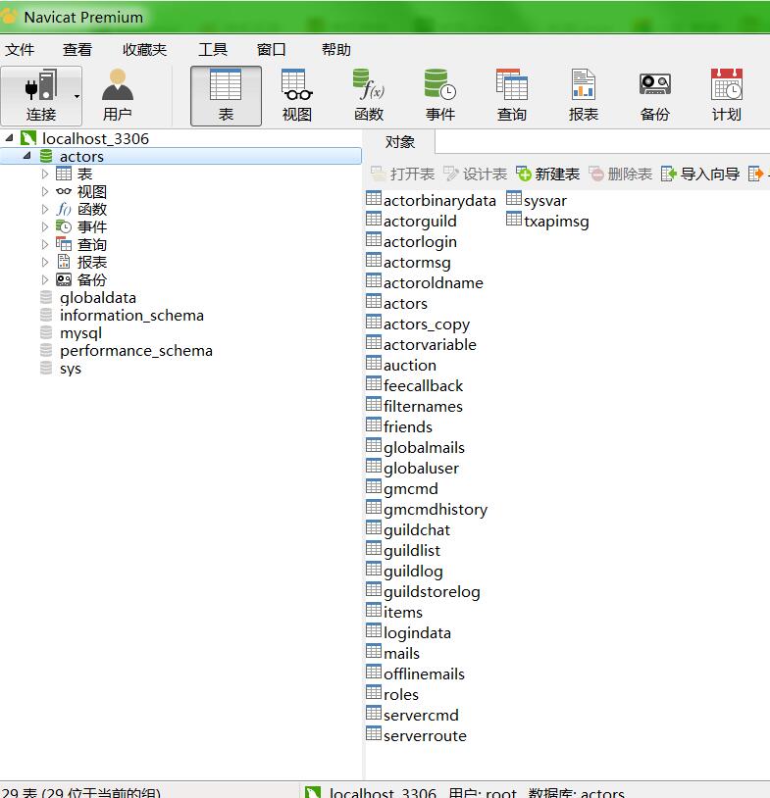Image resolution: width=770 pixels, height=798 pixels.
Task: Select the globaldata database in the tree
Action: tap(97, 298)
